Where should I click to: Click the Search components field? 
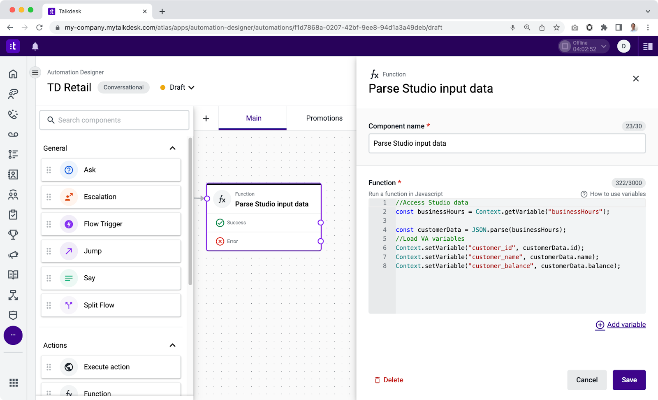click(114, 120)
